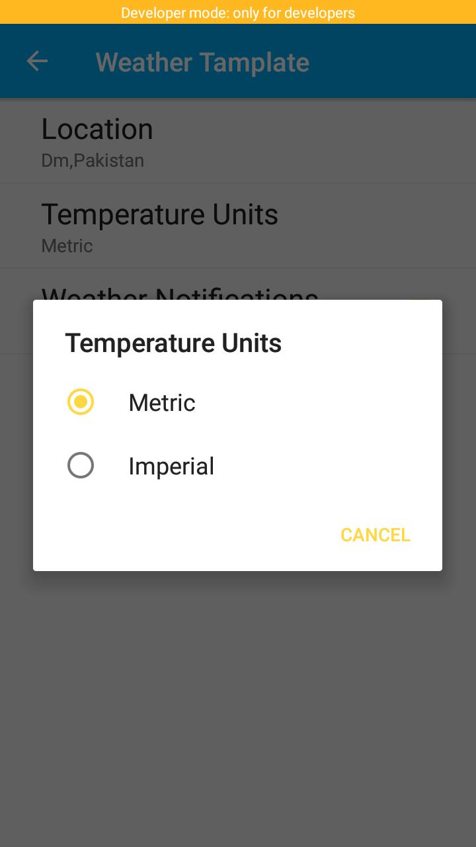Tap the Developer mode banner at the top
This screenshot has height=847, width=476.
click(238, 13)
